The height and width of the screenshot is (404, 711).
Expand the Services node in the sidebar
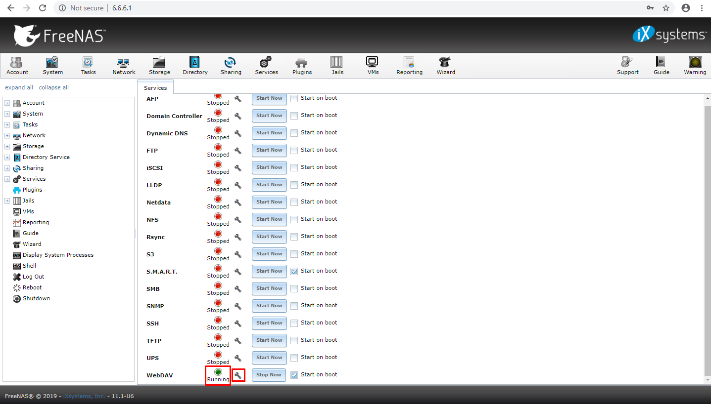tap(7, 178)
